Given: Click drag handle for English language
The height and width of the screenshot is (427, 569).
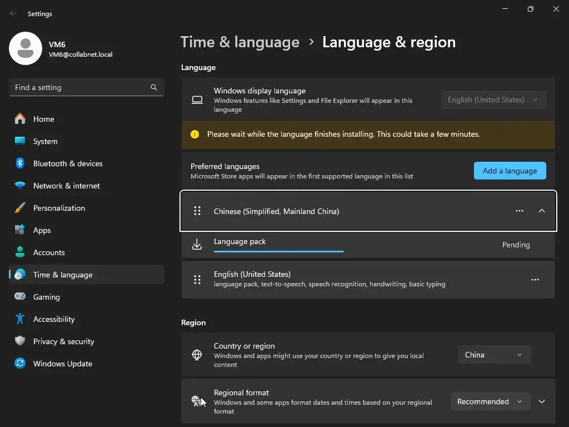Looking at the screenshot, I should point(197,280).
